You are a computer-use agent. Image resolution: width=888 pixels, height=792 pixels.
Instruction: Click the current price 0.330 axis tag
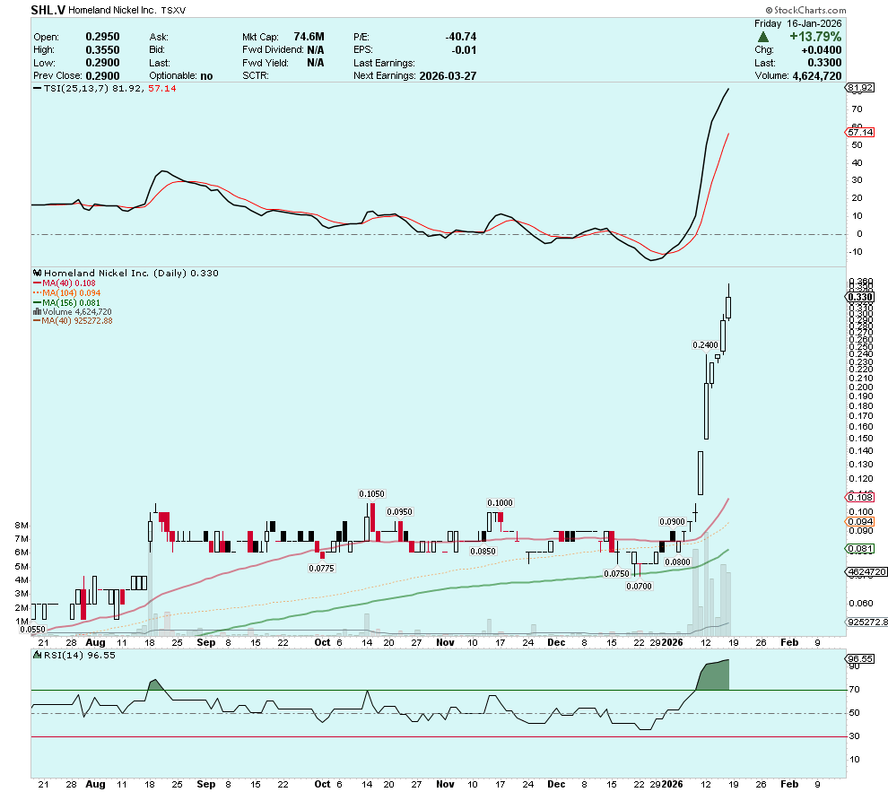[x=859, y=297]
